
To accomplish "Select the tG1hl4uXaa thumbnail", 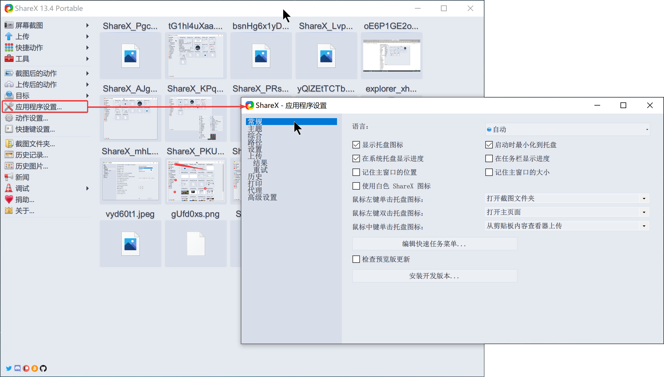I will tap(196, 55).
